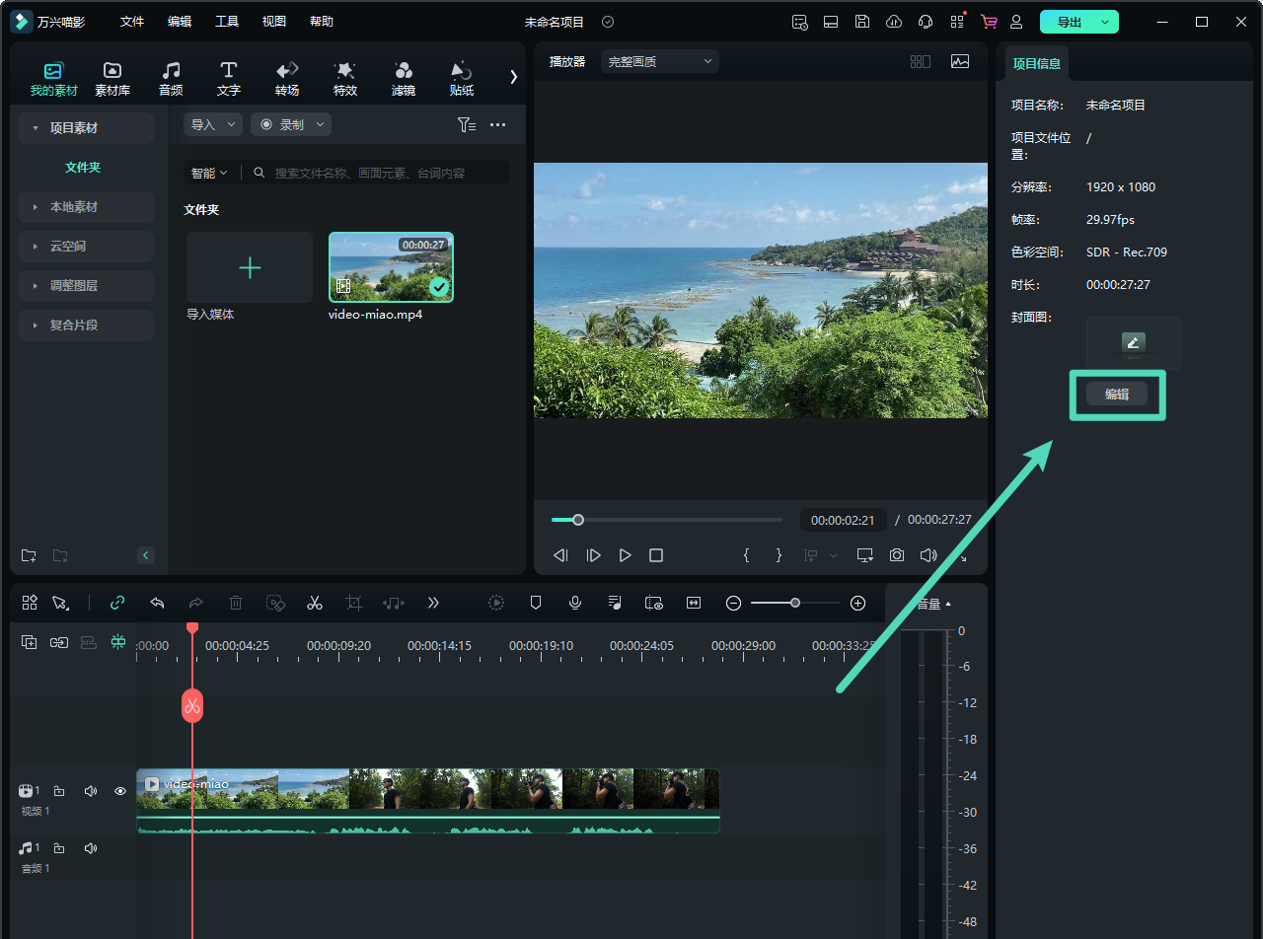Click the crop tool icon
Viewport: 1263px width, 939px height.
click(x=354, y=603)
